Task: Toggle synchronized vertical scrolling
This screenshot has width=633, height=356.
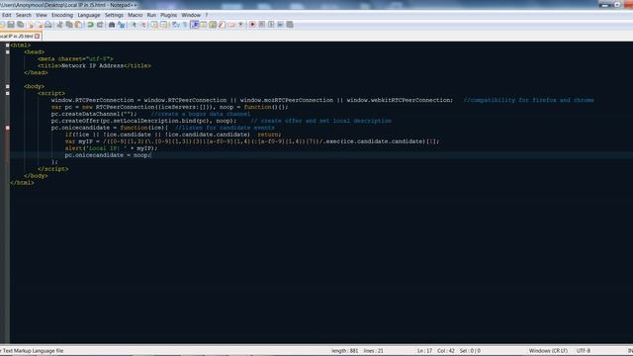Action: point(154,25)
